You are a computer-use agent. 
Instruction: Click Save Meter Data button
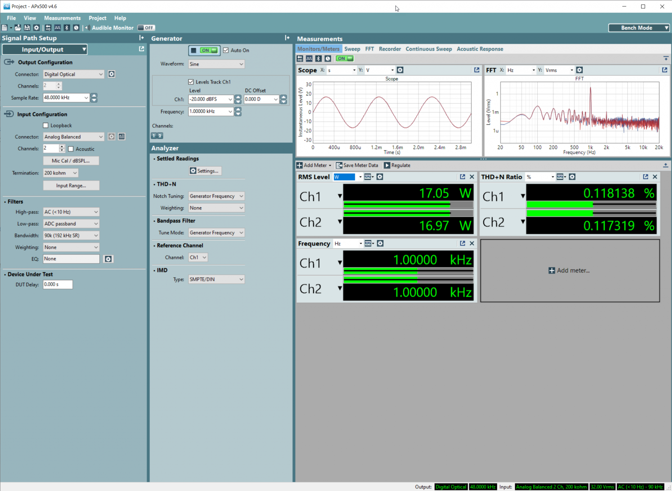coord(357,165)
